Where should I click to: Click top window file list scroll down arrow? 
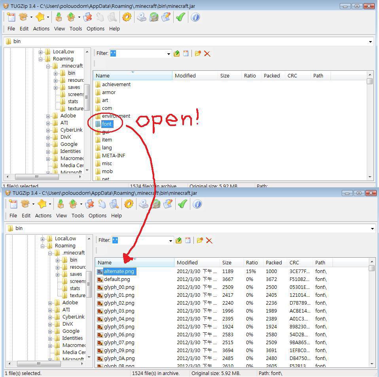tap(370, 177)
